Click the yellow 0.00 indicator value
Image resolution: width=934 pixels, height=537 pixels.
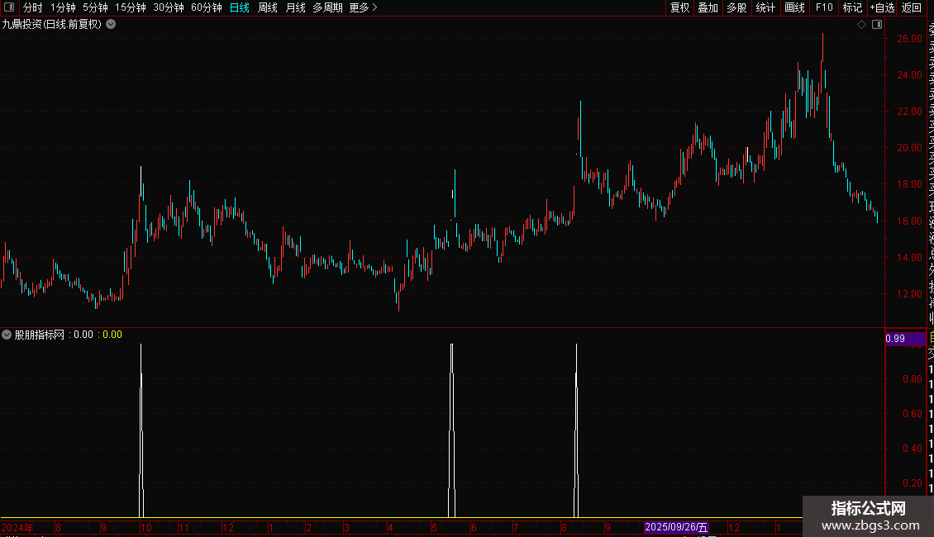tap(112, 335)
